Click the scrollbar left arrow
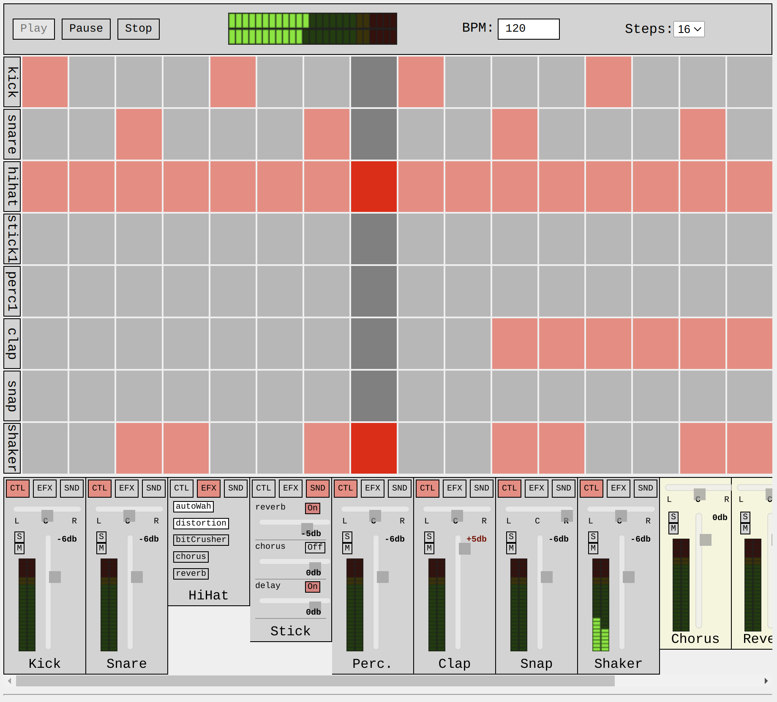Screen dimensions: 777x702 pos(10,681)
